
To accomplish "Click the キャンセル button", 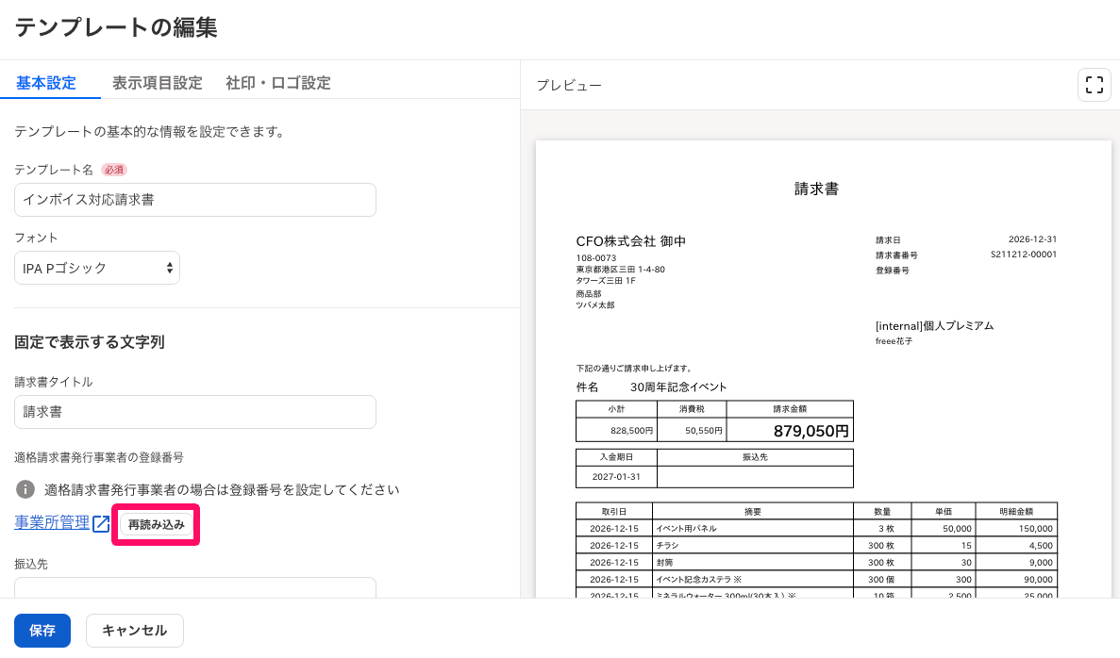I will [x=134, y=631].
